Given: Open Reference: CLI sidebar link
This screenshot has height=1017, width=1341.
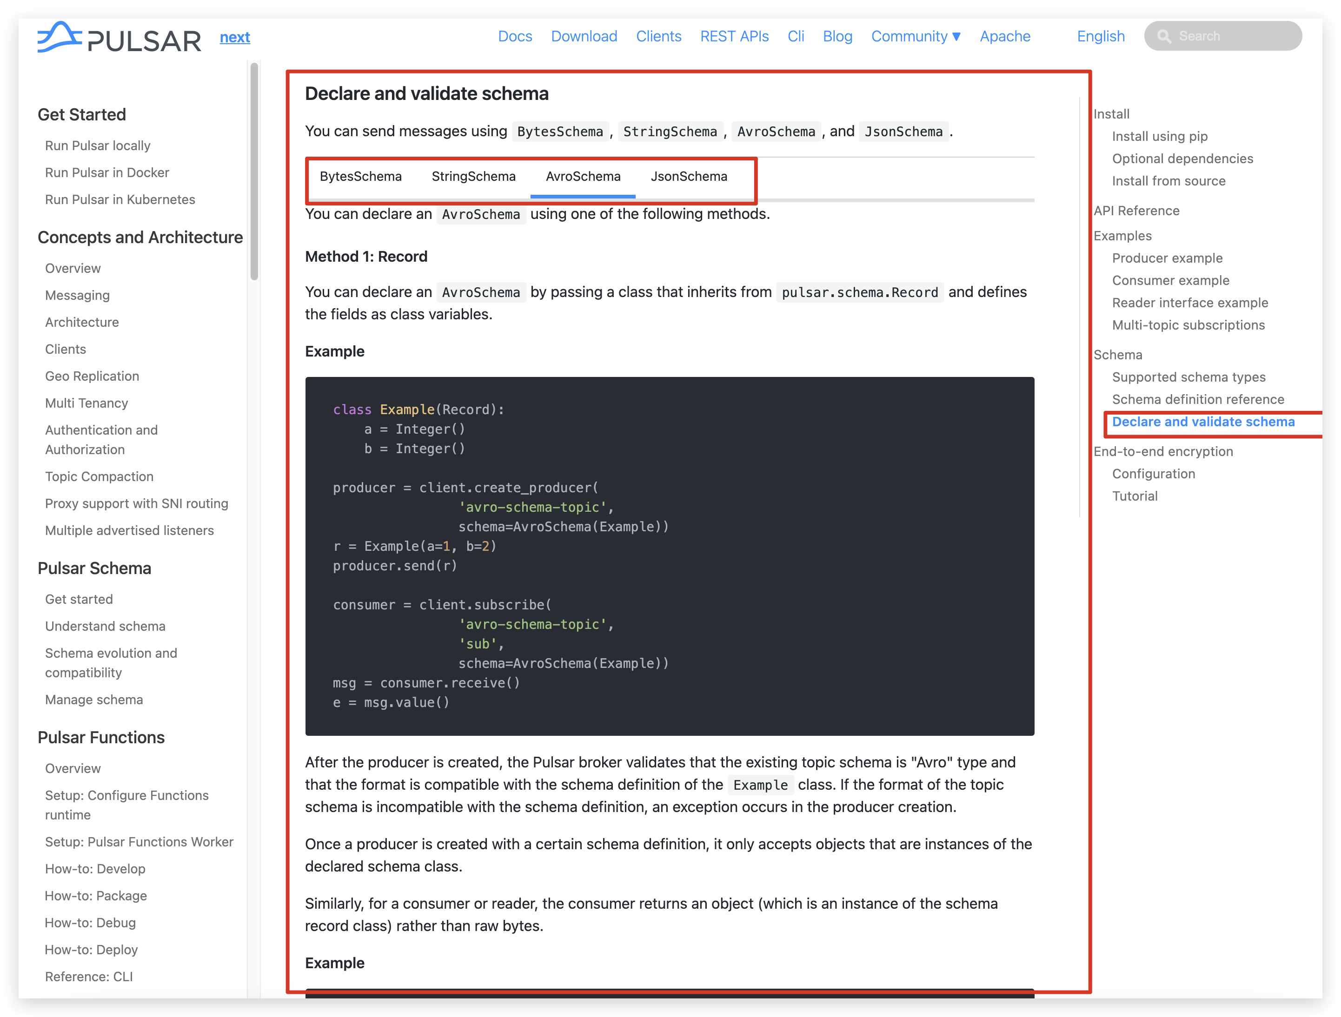Looking at the screenshot, I should pos(88,977).
